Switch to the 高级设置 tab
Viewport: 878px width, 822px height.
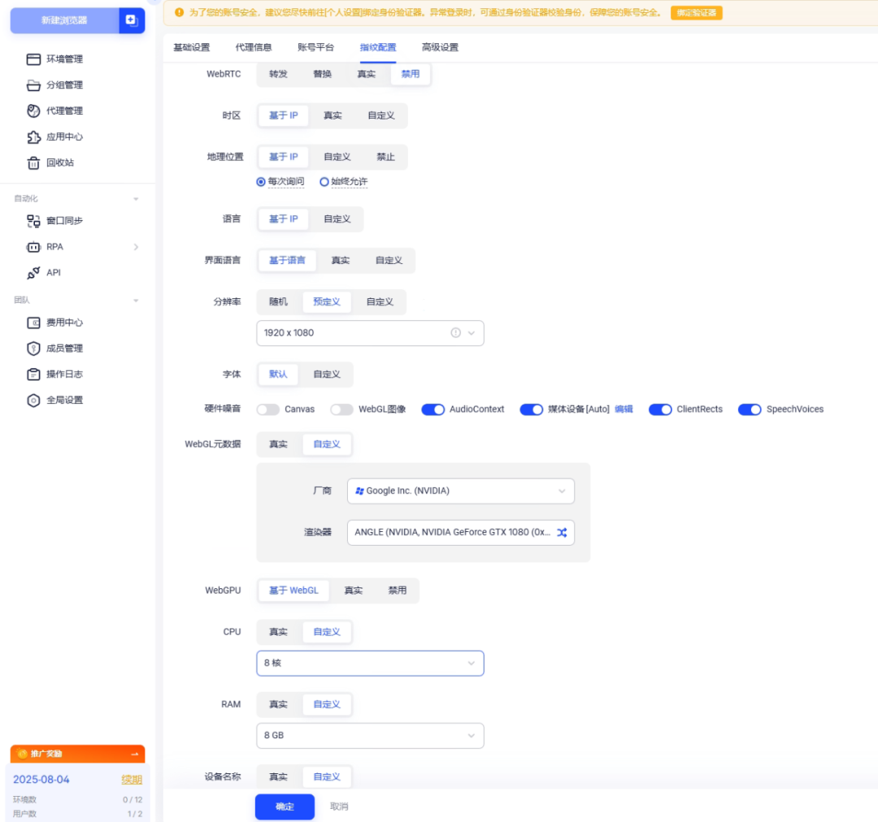440,47
